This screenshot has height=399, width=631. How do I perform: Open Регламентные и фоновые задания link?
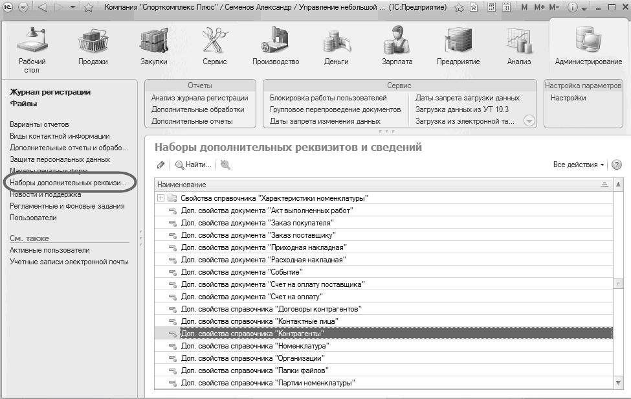tap(67, 206)
